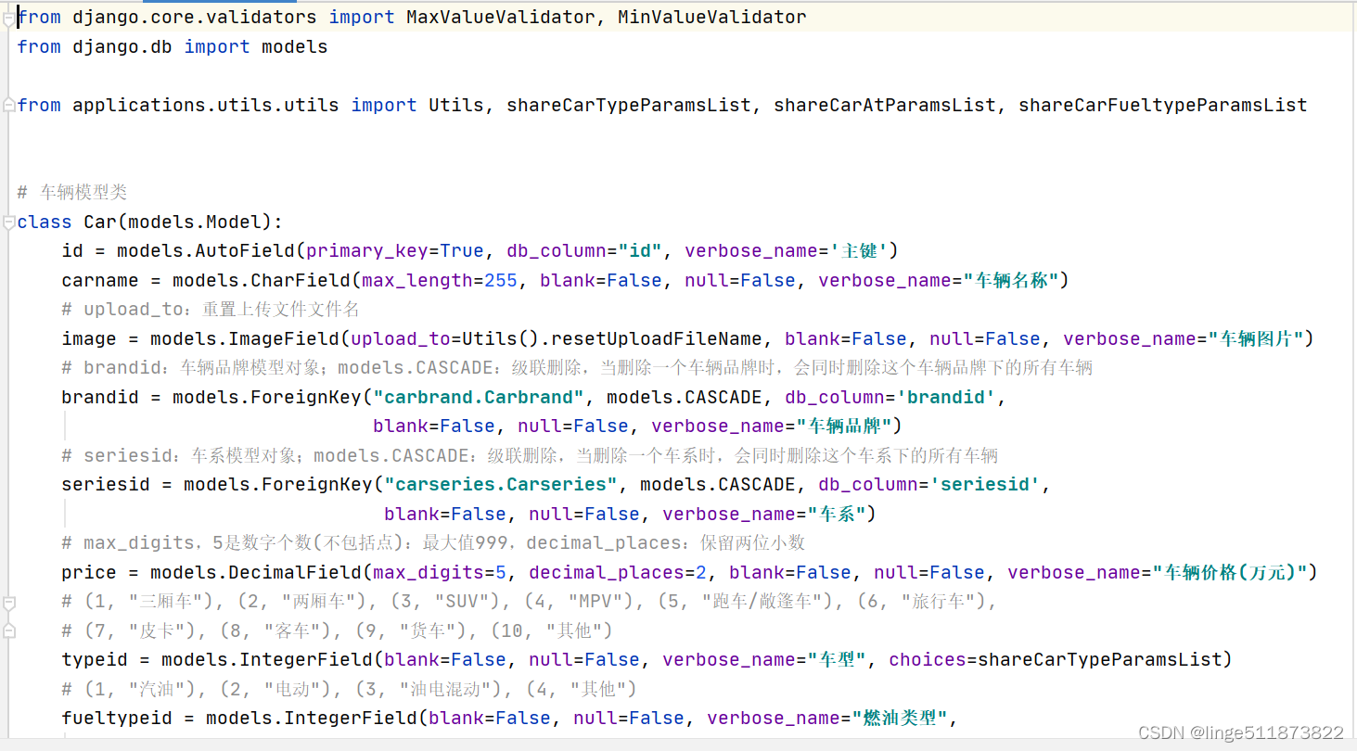Click the fold marker beside the applications.utils.utils import
This screenshot has height=751, width=1357.
pyautogui.click(x=8, y=106)
